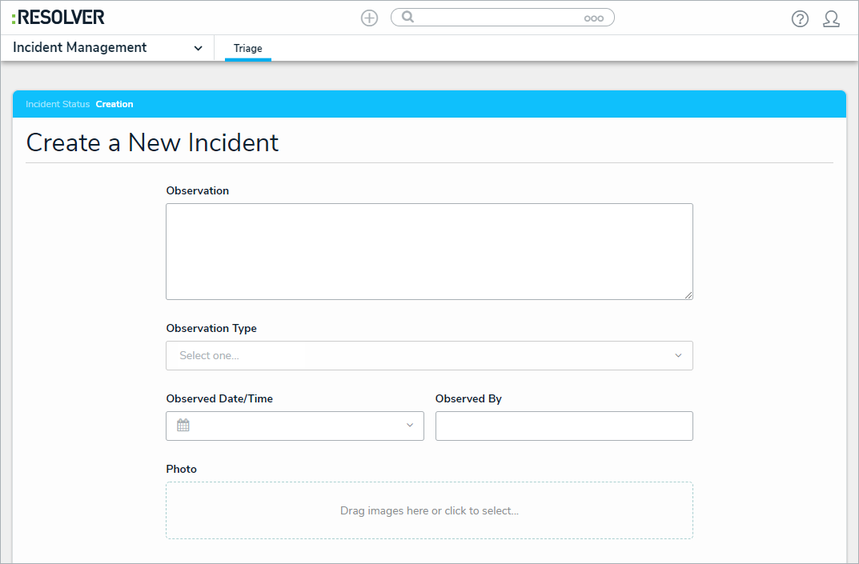Click the Observed By label
The image size is (859, 564).
click(468, 398)
